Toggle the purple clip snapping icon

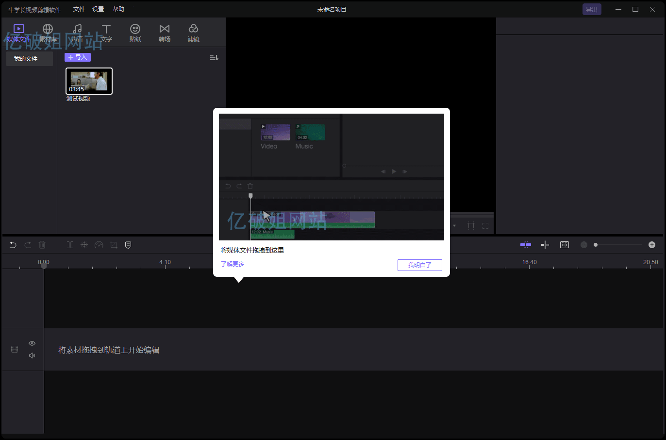pyautogui.click(x=526, y=245)
